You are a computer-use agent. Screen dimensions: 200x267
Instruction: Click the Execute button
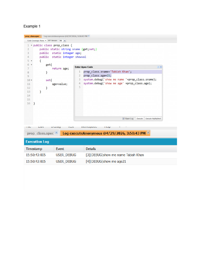coord(140,119)
